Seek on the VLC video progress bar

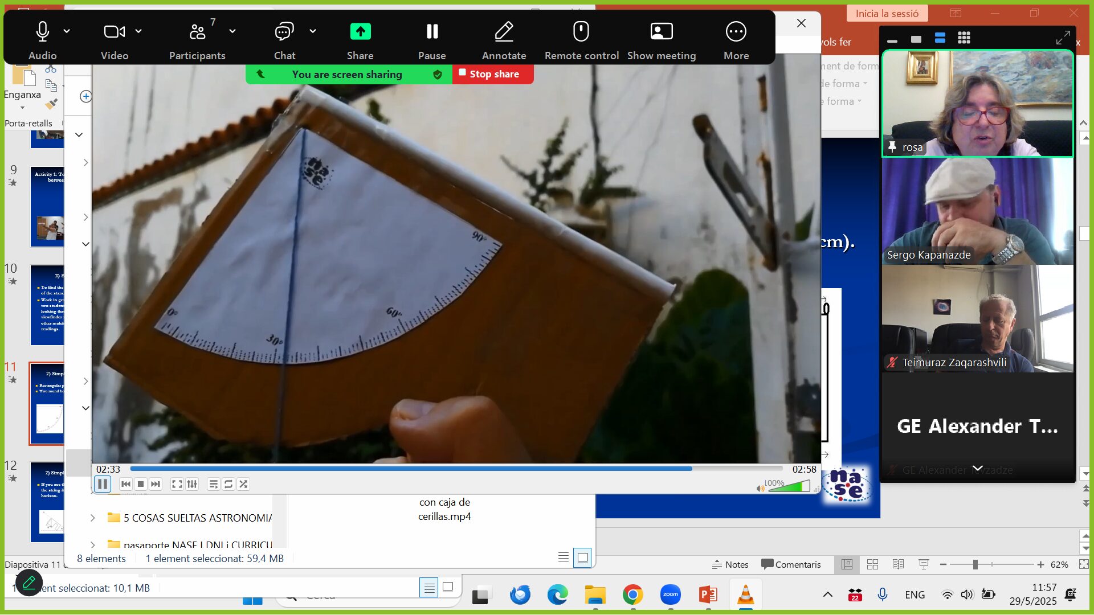[x=456, y=469]
